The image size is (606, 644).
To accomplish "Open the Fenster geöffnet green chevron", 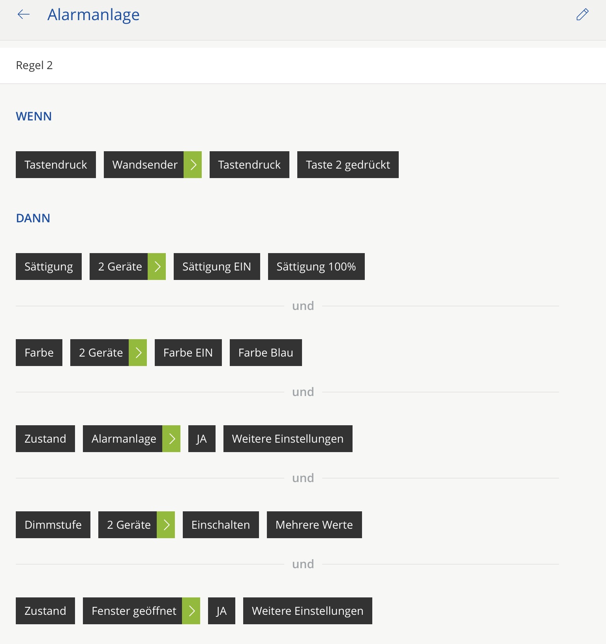I will [191, 611].
